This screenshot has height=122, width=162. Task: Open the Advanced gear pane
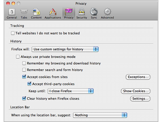pyautogui.click(x=107, y=14)
